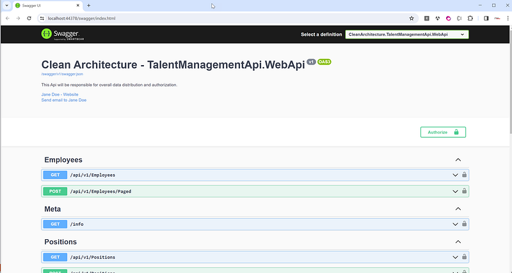Bookmark this page with the star icon

point(412,18)
